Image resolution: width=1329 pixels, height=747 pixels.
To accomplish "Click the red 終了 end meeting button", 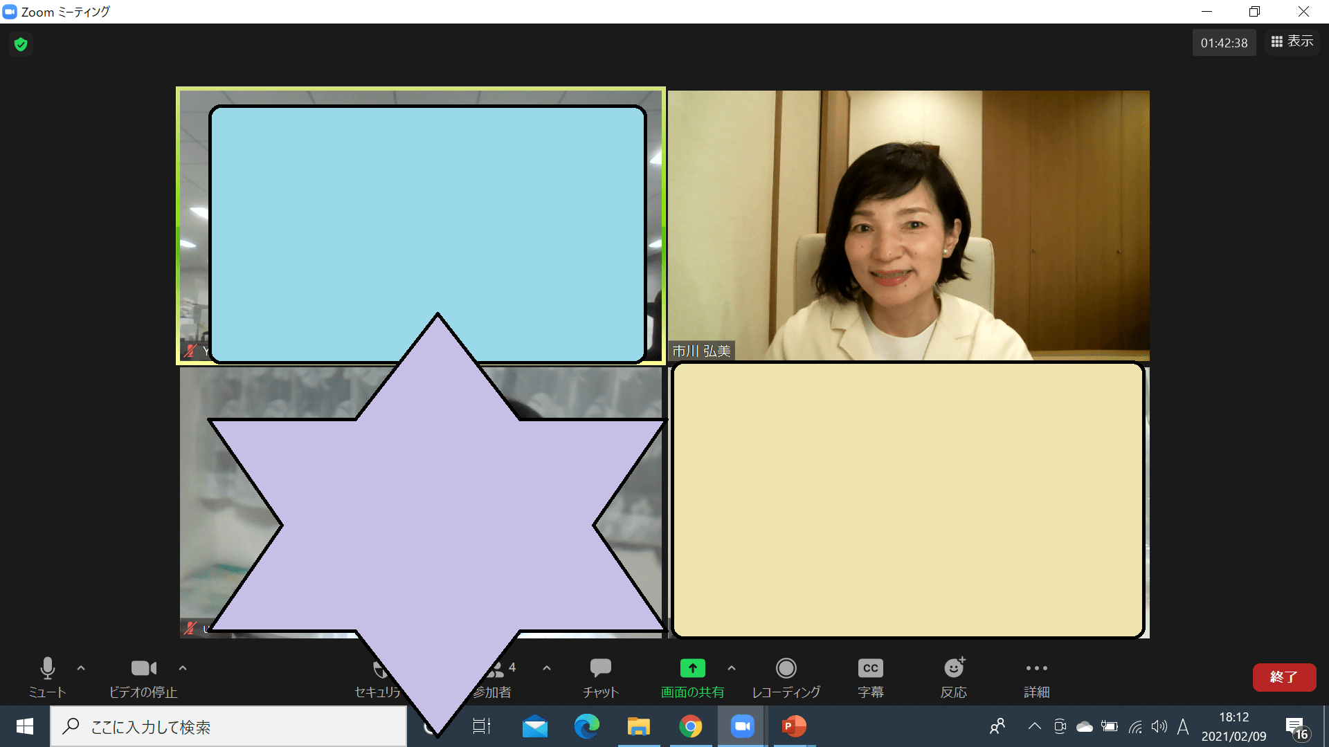I will [x=1283, y=677].
